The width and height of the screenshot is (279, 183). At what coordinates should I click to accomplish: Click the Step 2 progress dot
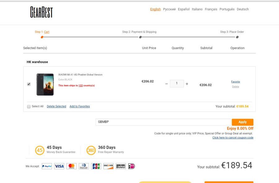pos(140,37)
